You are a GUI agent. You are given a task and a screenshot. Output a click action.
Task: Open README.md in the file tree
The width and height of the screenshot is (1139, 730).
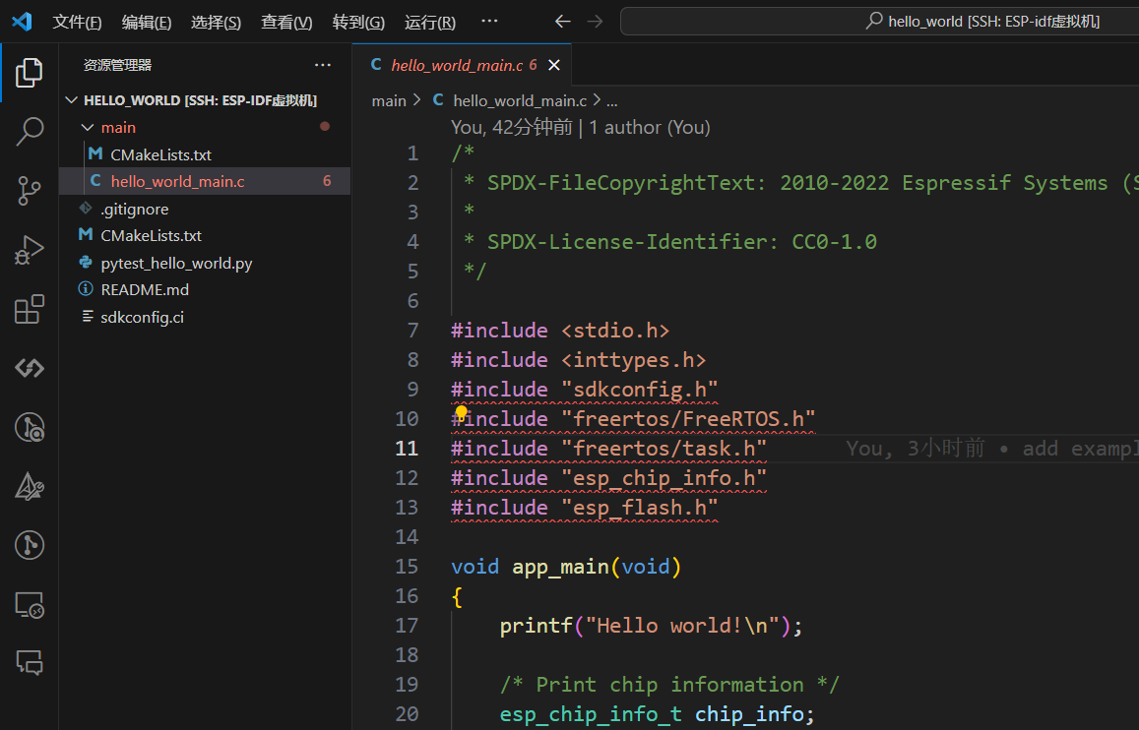click(x=145, y=290)
